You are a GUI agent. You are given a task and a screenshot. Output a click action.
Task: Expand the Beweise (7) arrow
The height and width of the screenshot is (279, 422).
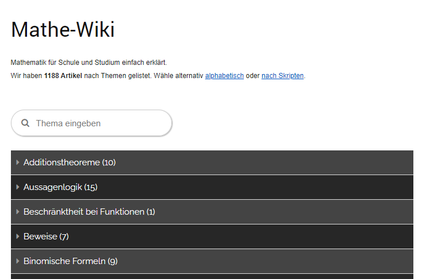[18, 237]
